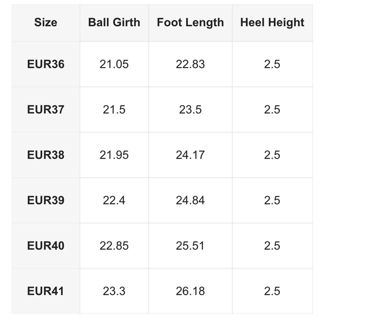
Task: Click foot length value 26.18
Action: tap(190, 291)
